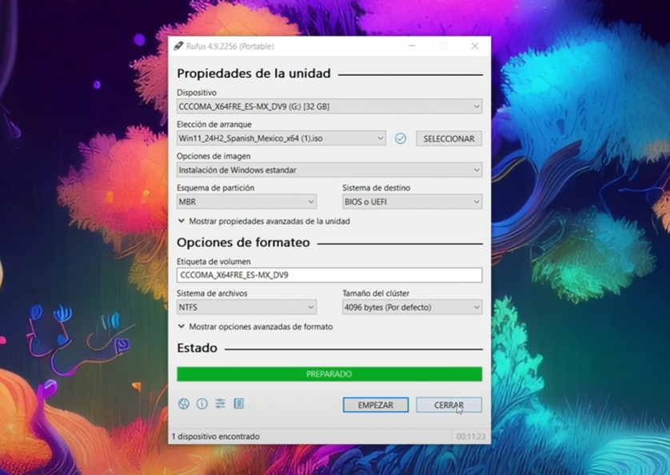Open the Elección de arranque dropdown
Image resolution: width=670 pixels, height=475 pixels.
tap(281, 138)
